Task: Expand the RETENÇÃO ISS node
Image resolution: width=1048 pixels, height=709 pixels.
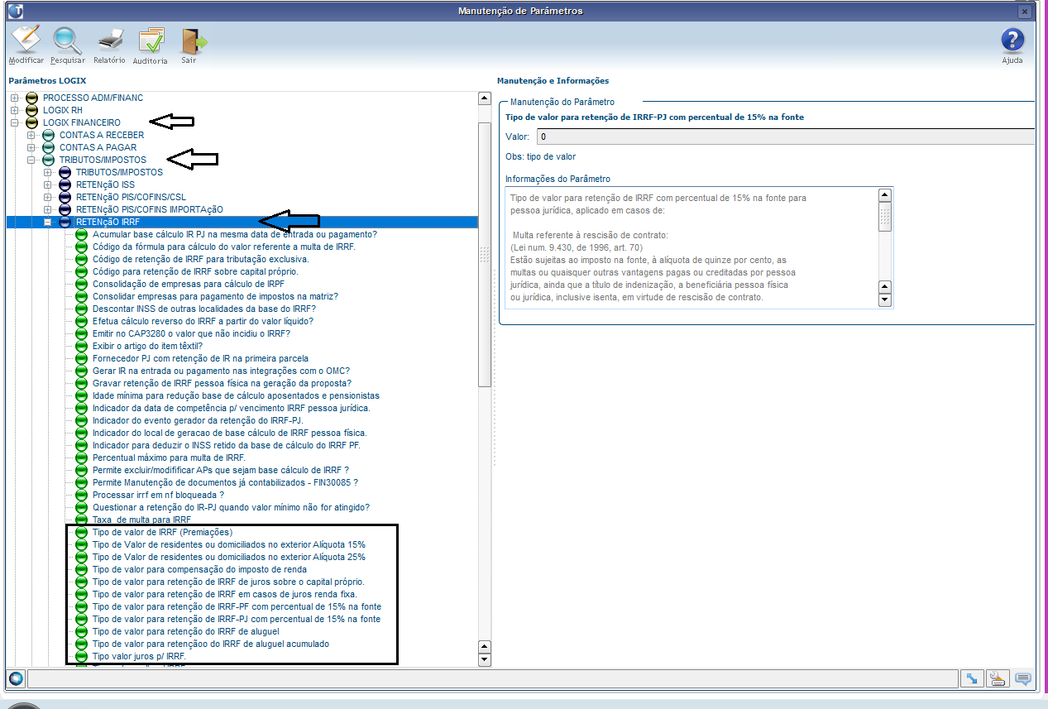Action: (47, 184)
